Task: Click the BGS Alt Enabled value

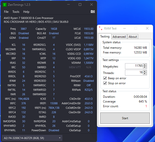Action: [x=54, y=33]
